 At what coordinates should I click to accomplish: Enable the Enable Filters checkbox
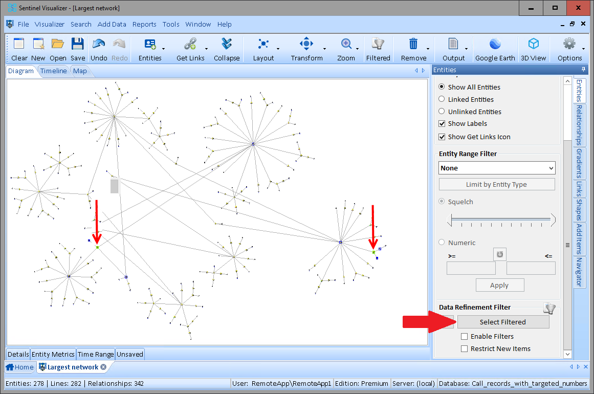pyautogui.click(x=465, y=337)
